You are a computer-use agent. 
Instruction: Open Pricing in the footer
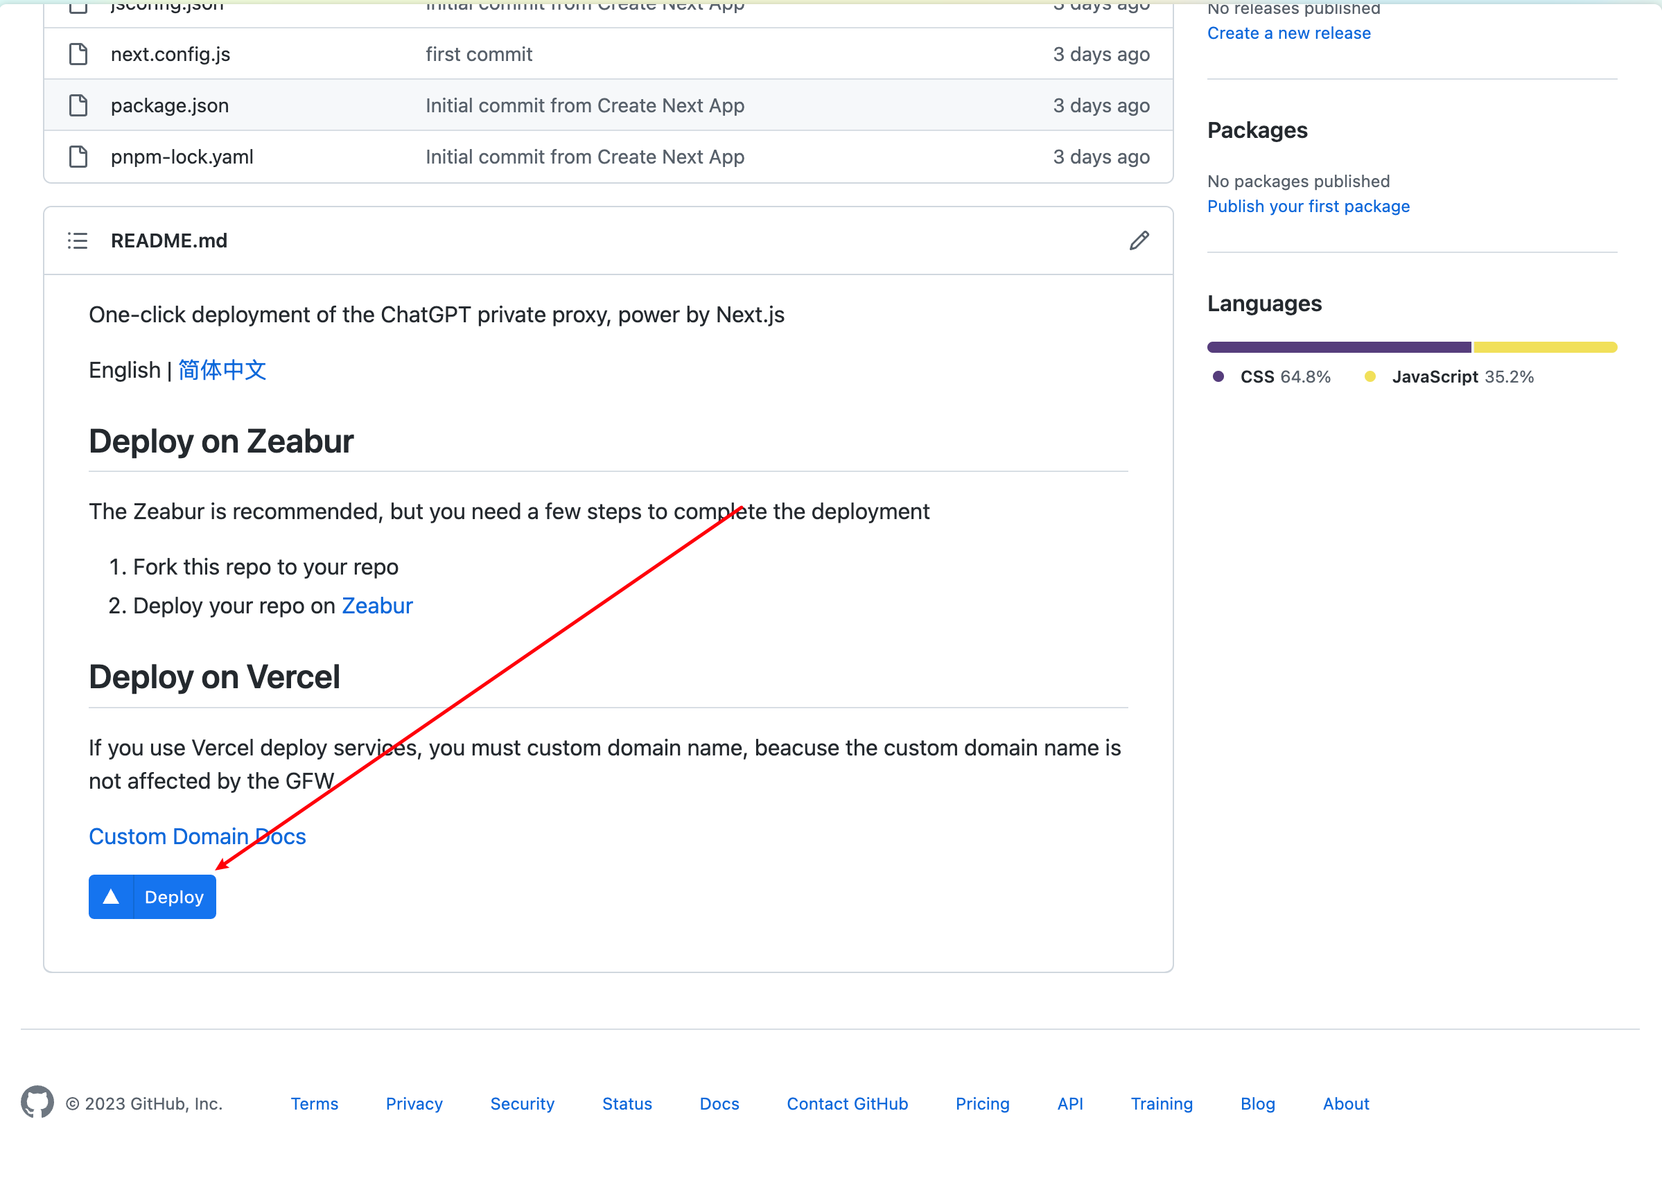[x=981, y=1103]
